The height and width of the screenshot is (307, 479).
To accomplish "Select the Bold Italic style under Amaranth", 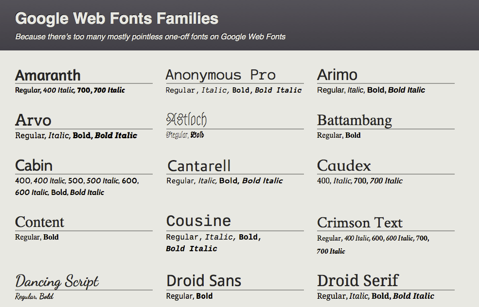I will pos(109,90).
